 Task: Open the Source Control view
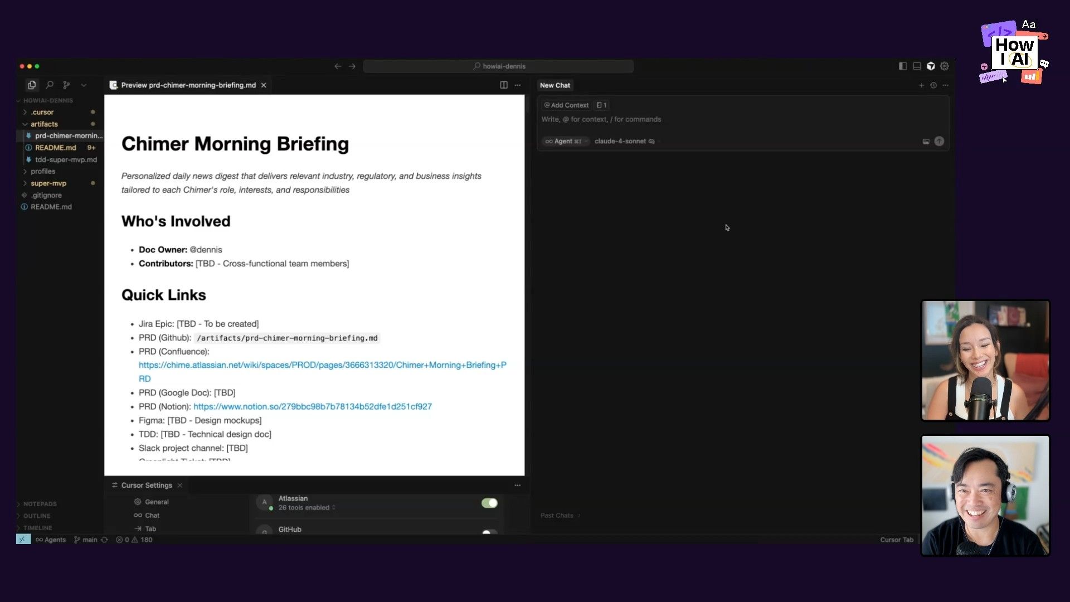66,85
